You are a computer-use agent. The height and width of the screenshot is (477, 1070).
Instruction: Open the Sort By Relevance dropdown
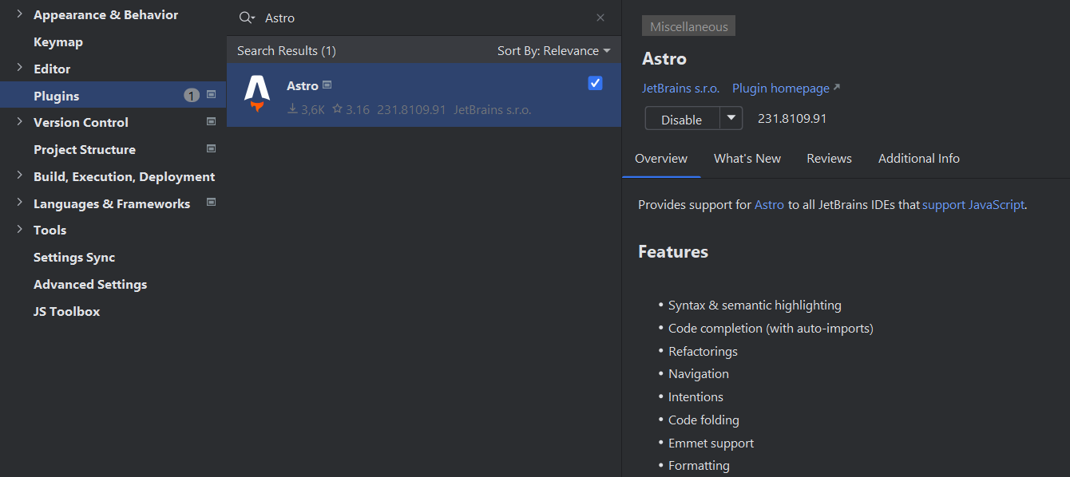click(x=553, y=50)
